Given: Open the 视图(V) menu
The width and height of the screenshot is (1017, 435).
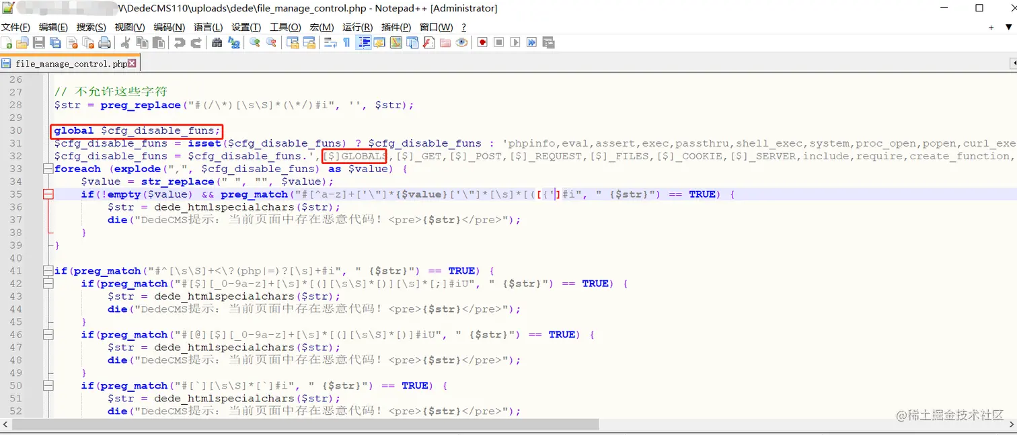Looking at the screenshot, I should coord(130,27).
